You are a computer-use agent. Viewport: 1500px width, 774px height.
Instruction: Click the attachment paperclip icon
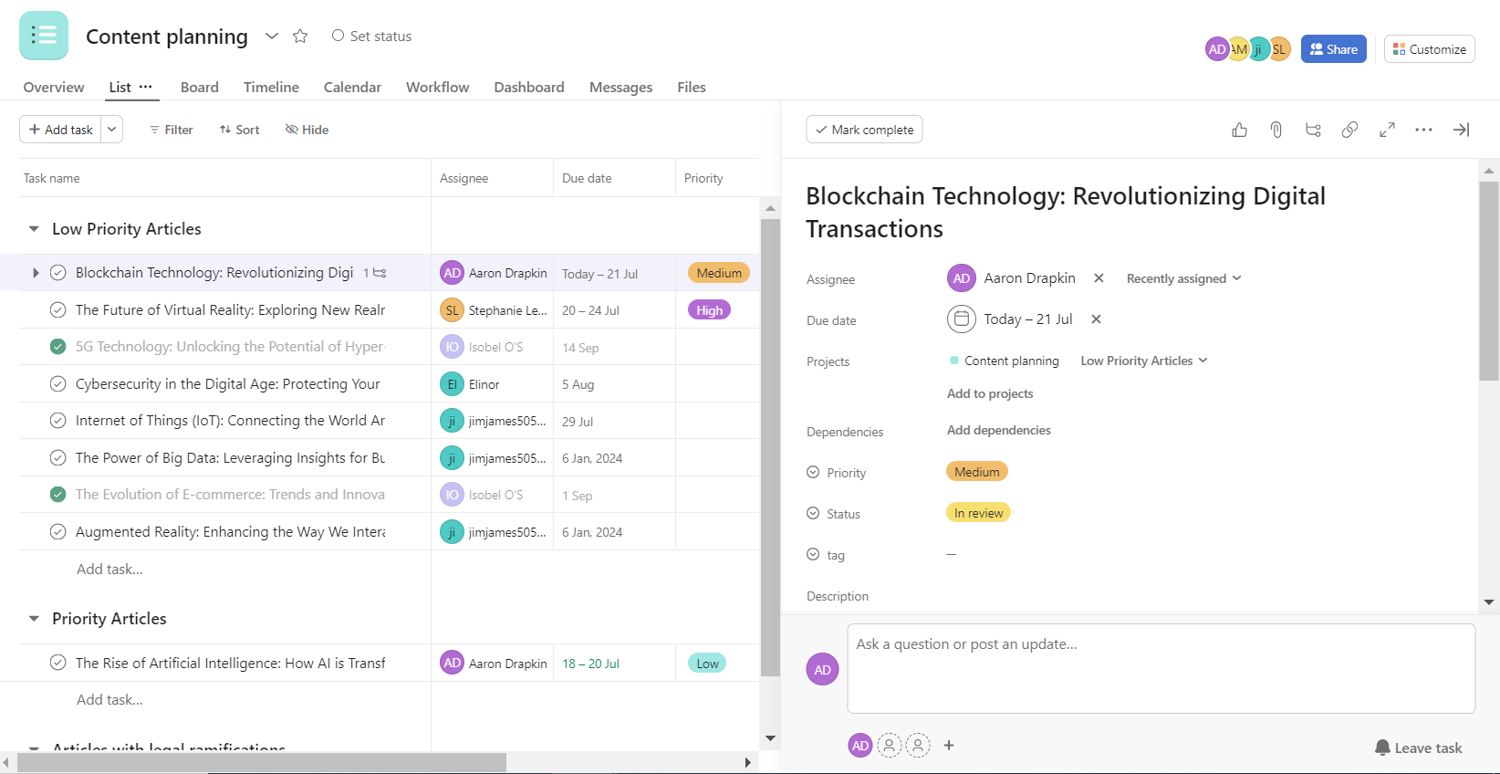tap(1276, 130)
